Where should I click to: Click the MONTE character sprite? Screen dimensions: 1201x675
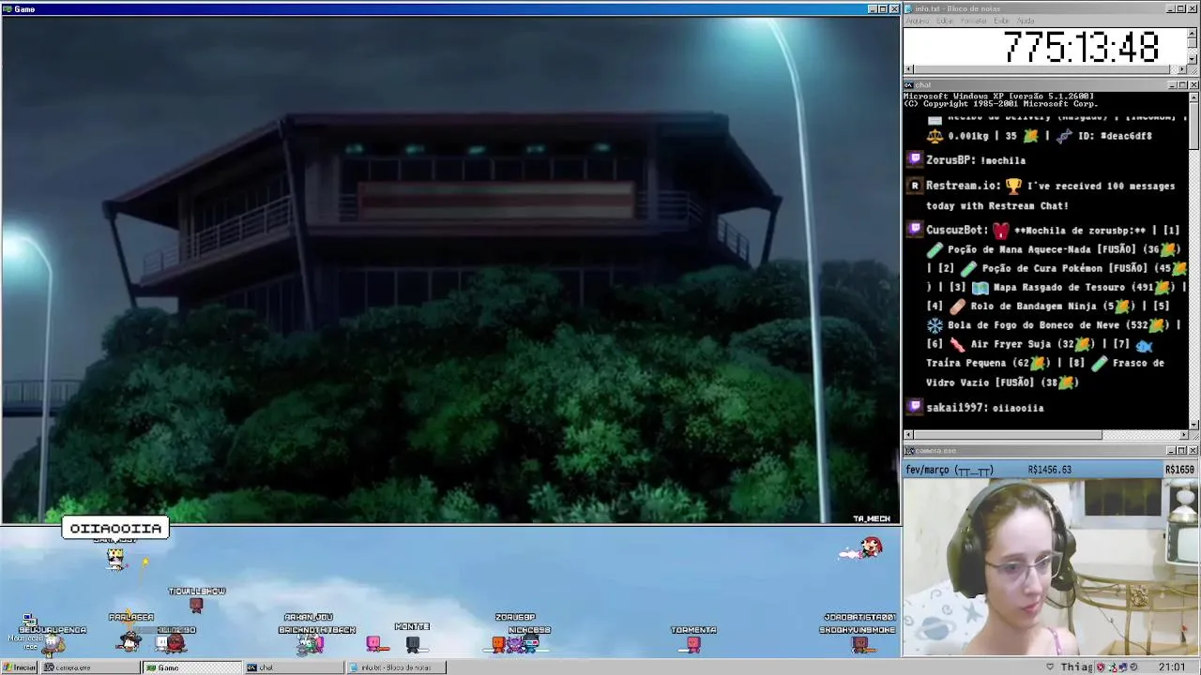[412, 643]
